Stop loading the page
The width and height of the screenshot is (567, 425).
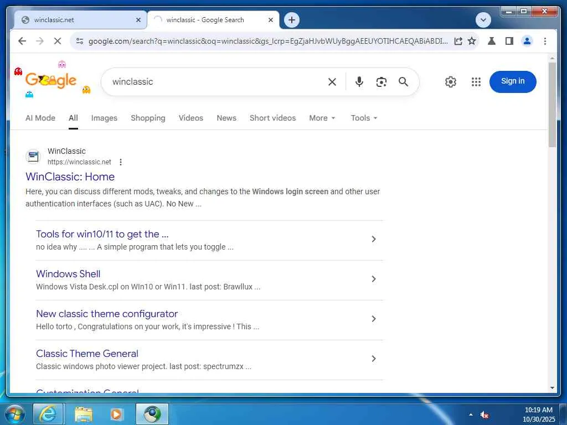coord(58,41)
